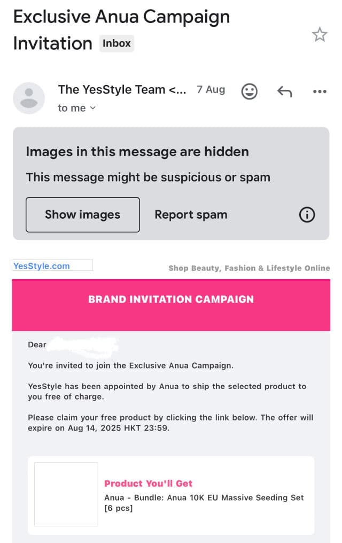Follow the YesStyle.com link
The image size is (342, 543).
tap(42, 266)
